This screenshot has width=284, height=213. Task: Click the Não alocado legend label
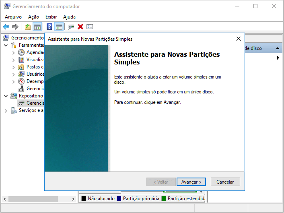pos(101,199)
